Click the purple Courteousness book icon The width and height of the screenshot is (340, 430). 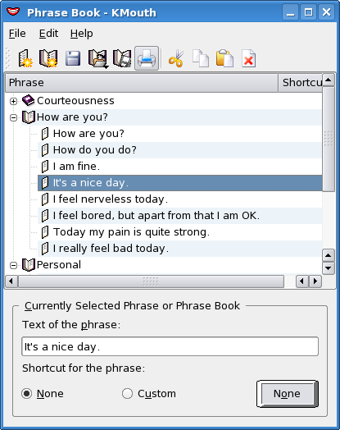coord(28,100)
